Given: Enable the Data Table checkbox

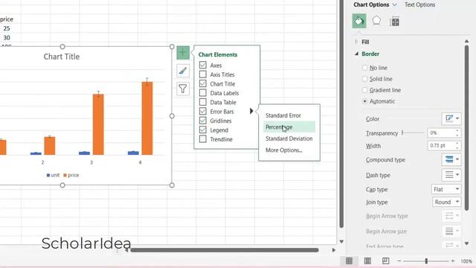Looking at the screenshot, I should pos(203,102).
